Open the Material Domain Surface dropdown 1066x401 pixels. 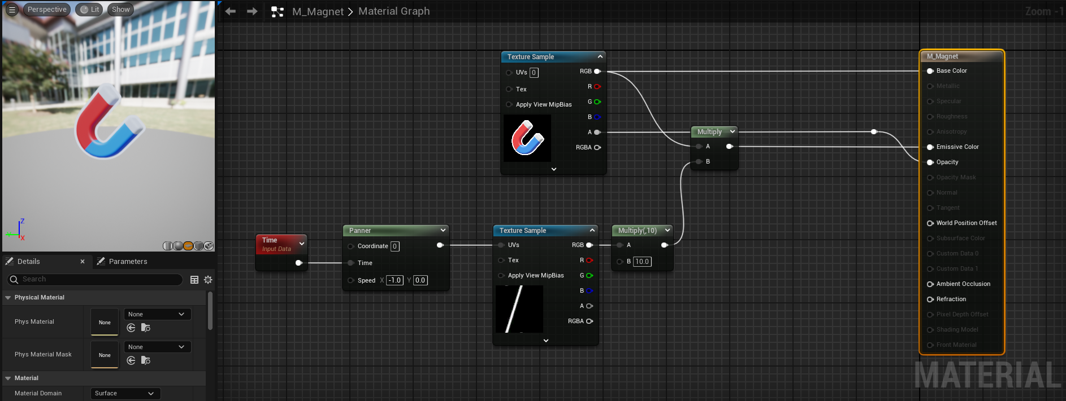(x=125, y=394)
